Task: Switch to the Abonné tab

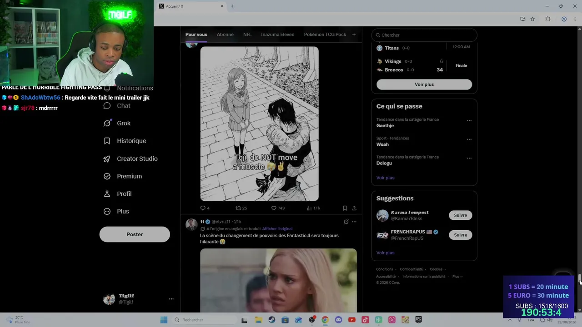Action: pos(225,35)
